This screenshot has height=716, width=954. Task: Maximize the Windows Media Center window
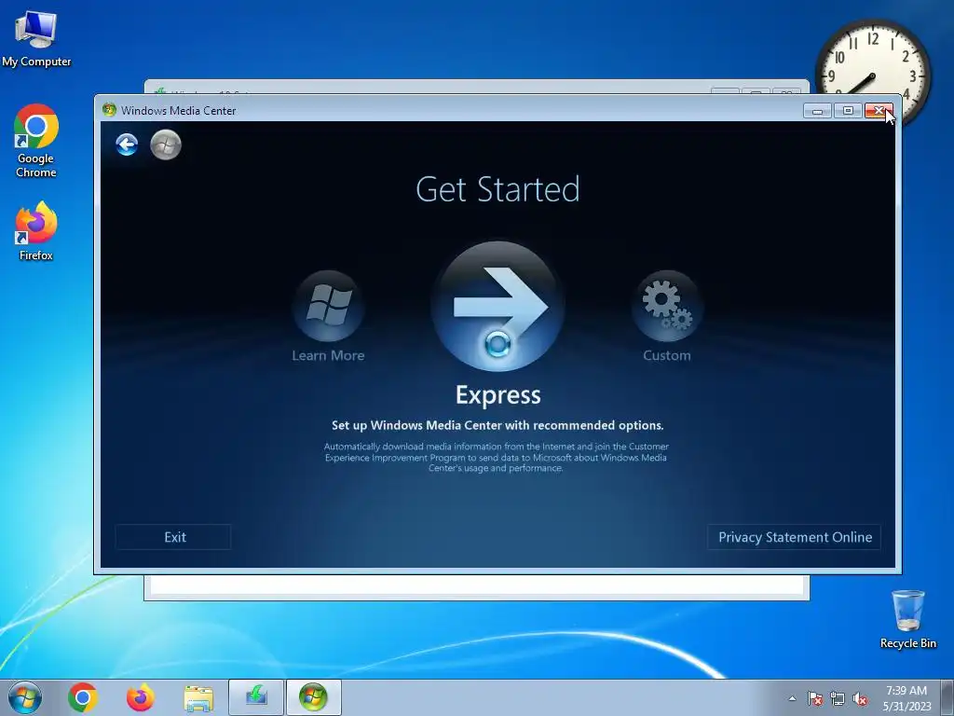point(848,110)
